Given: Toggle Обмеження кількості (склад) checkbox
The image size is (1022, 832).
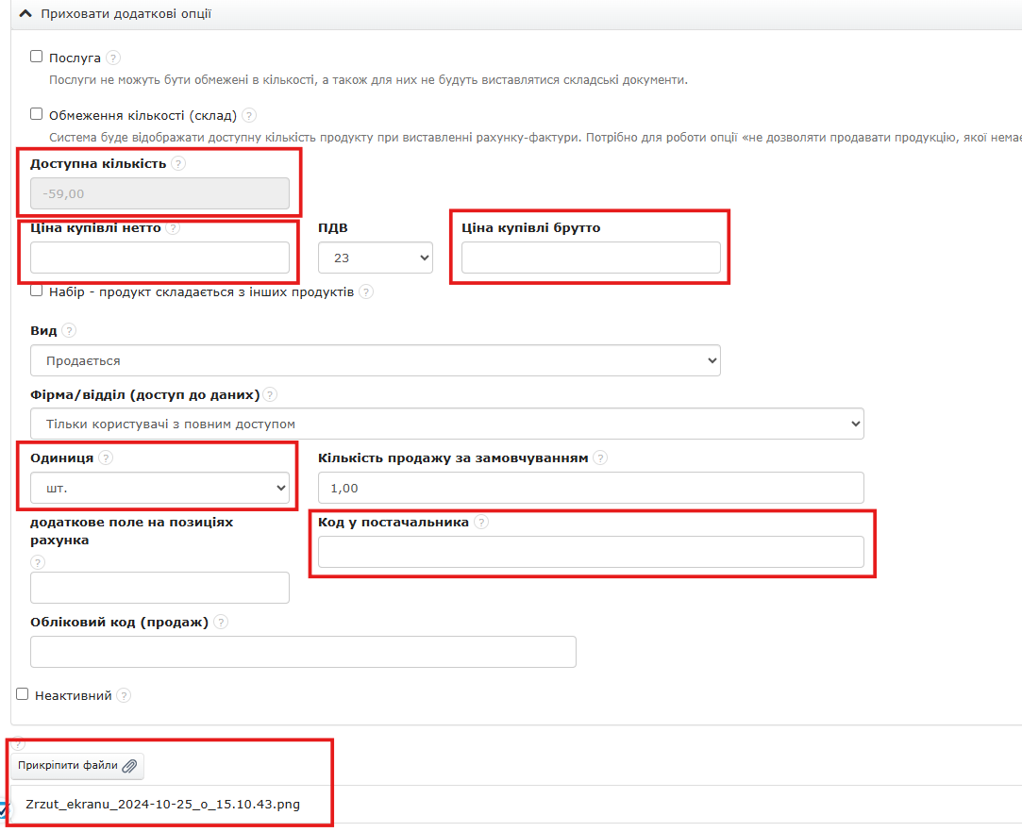Looking at the screenshot, I should pos(37,114).
